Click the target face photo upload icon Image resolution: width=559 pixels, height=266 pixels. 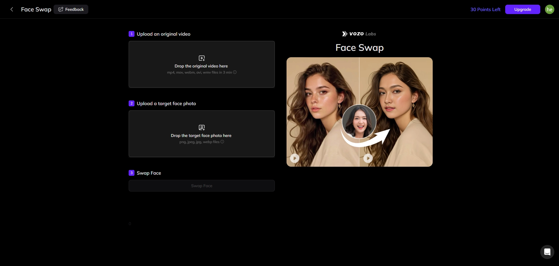click(x=202, y=128)
